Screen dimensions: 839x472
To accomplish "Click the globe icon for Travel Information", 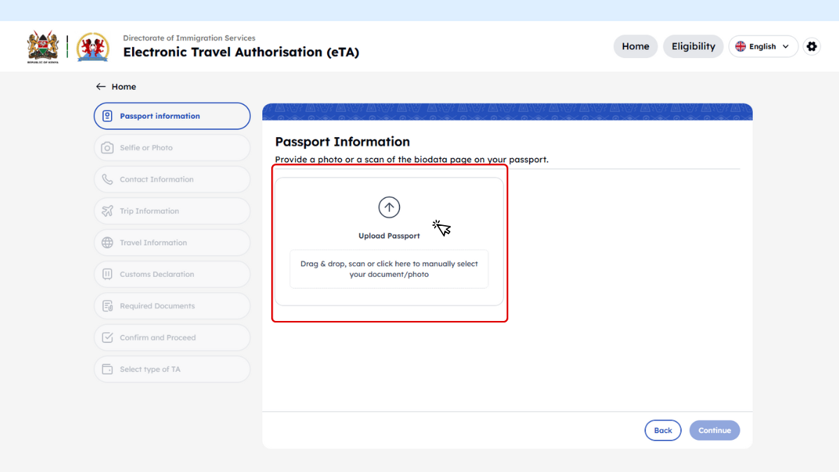I will click(107, 243).
